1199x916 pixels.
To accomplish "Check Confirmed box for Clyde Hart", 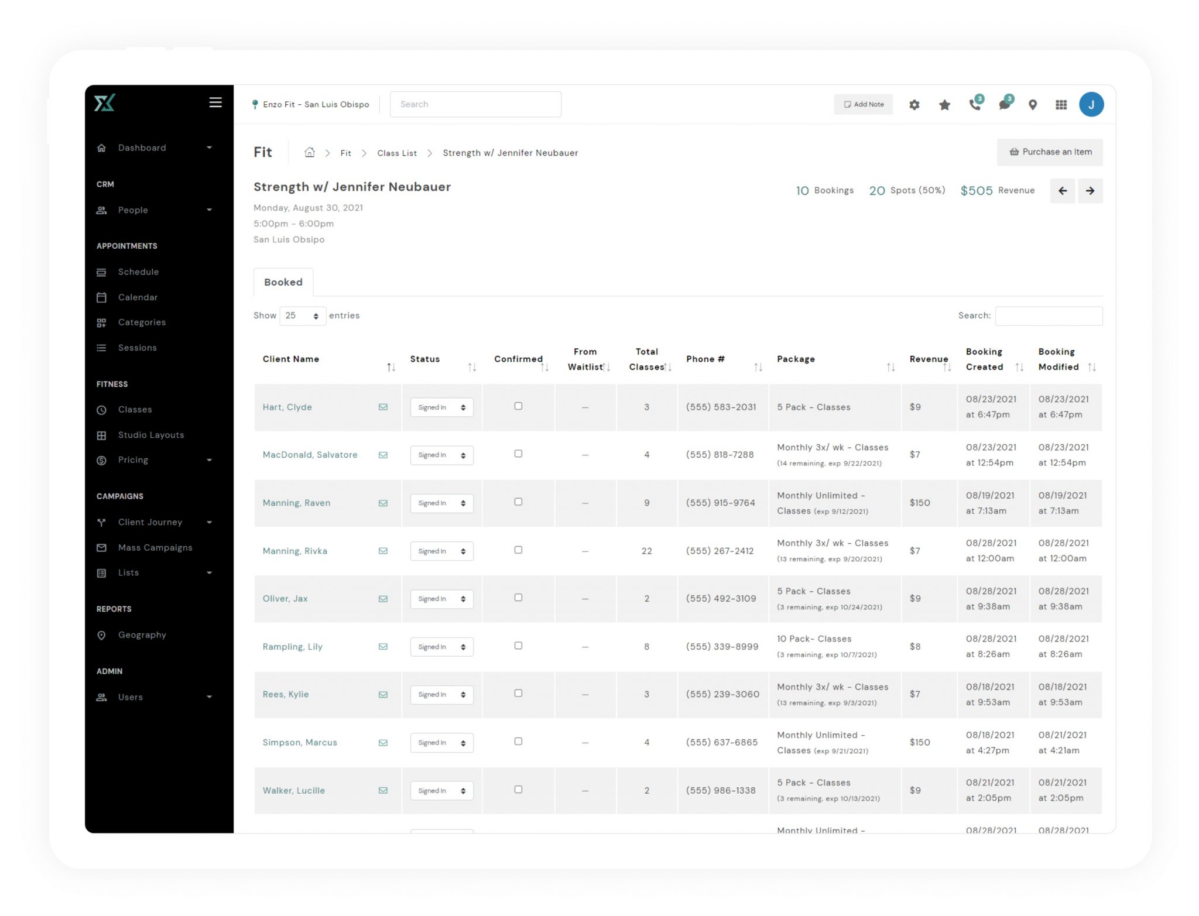I will click(x=518, y=406).
